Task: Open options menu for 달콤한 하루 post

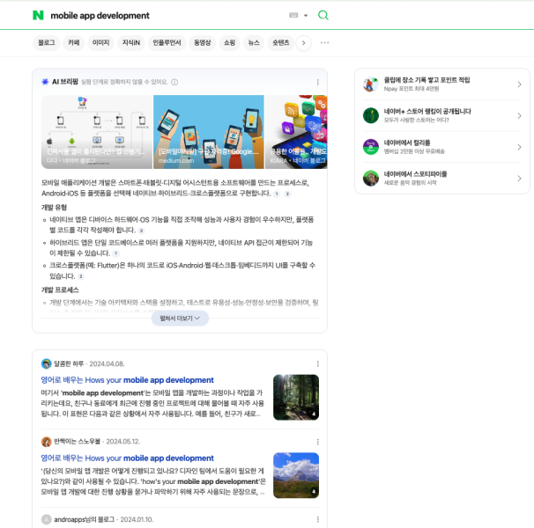Action: pos(317,363)
